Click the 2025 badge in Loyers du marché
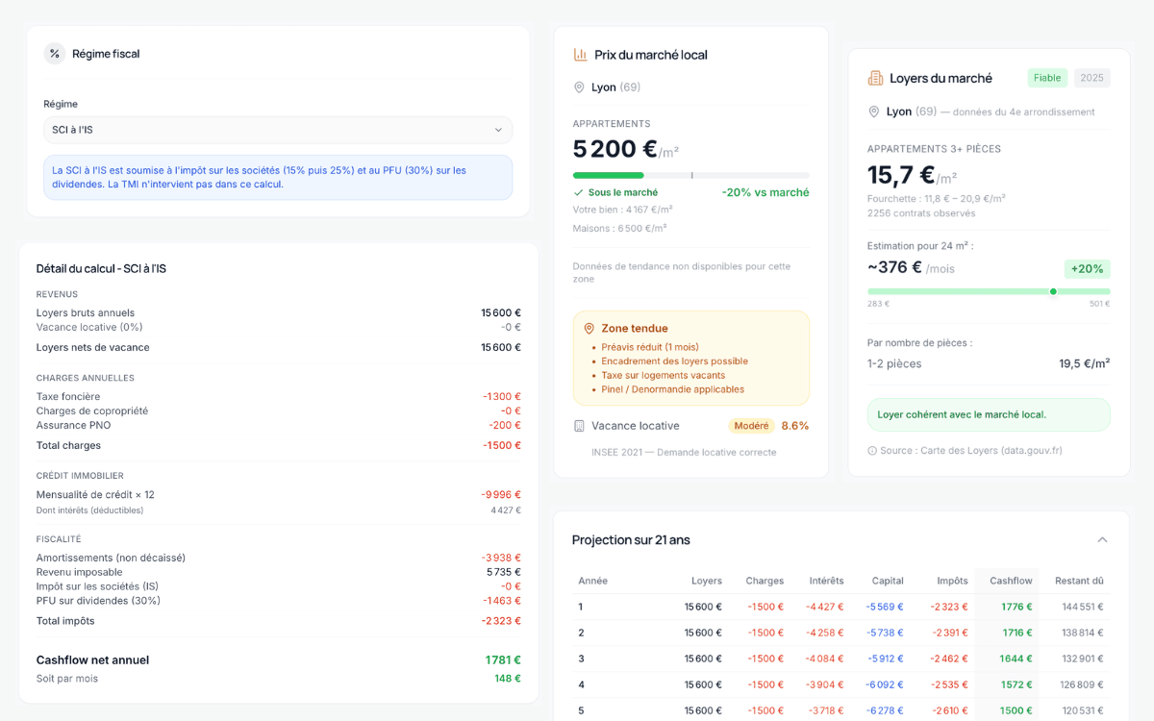This screenshot has width=1154, height=721. [x=1092, y=77]
